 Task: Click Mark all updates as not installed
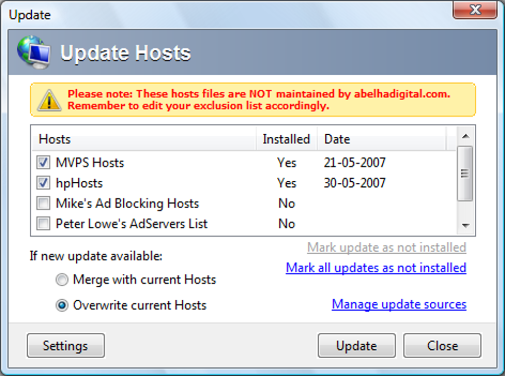click(376, 268)
